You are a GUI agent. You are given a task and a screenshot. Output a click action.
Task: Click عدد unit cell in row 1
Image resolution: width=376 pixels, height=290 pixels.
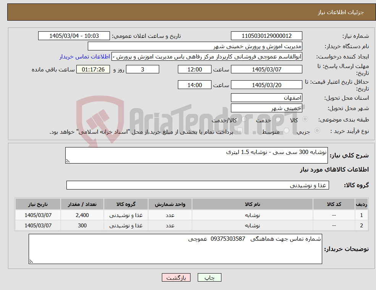(170, 215)
